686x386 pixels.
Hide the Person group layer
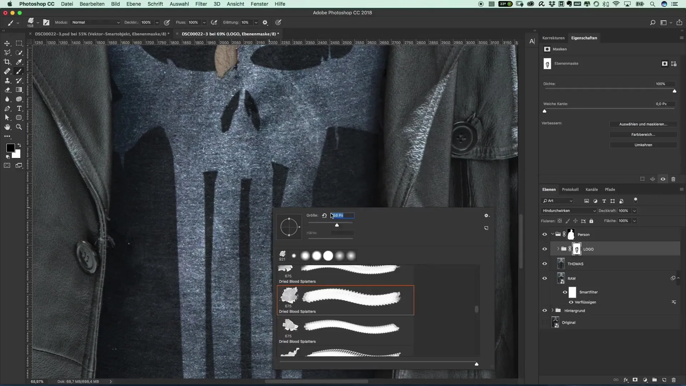(x=545, y=234)
